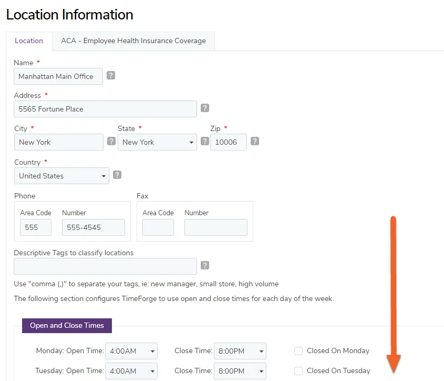The width and height of the screenshot is (444, 381).
Task: Click the Open and Close Times header
Action: pos(67,325)
